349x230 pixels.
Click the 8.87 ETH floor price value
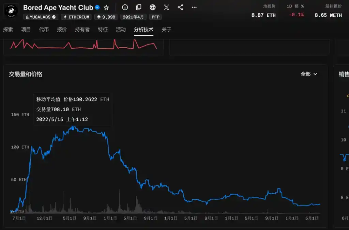click(x=263, y=15)
